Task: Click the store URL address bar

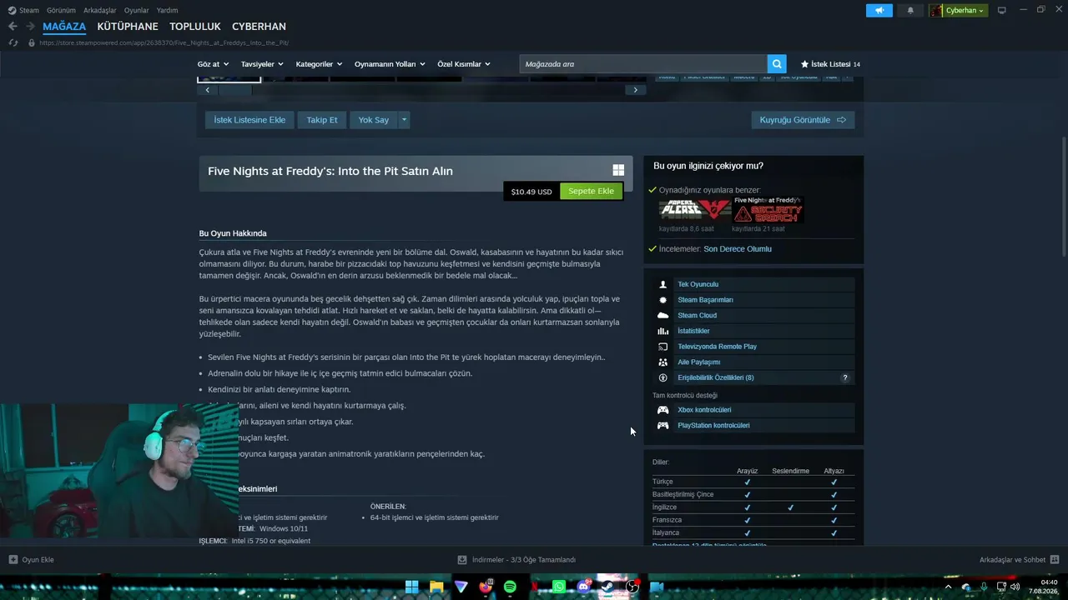Action: pos(164,42)
